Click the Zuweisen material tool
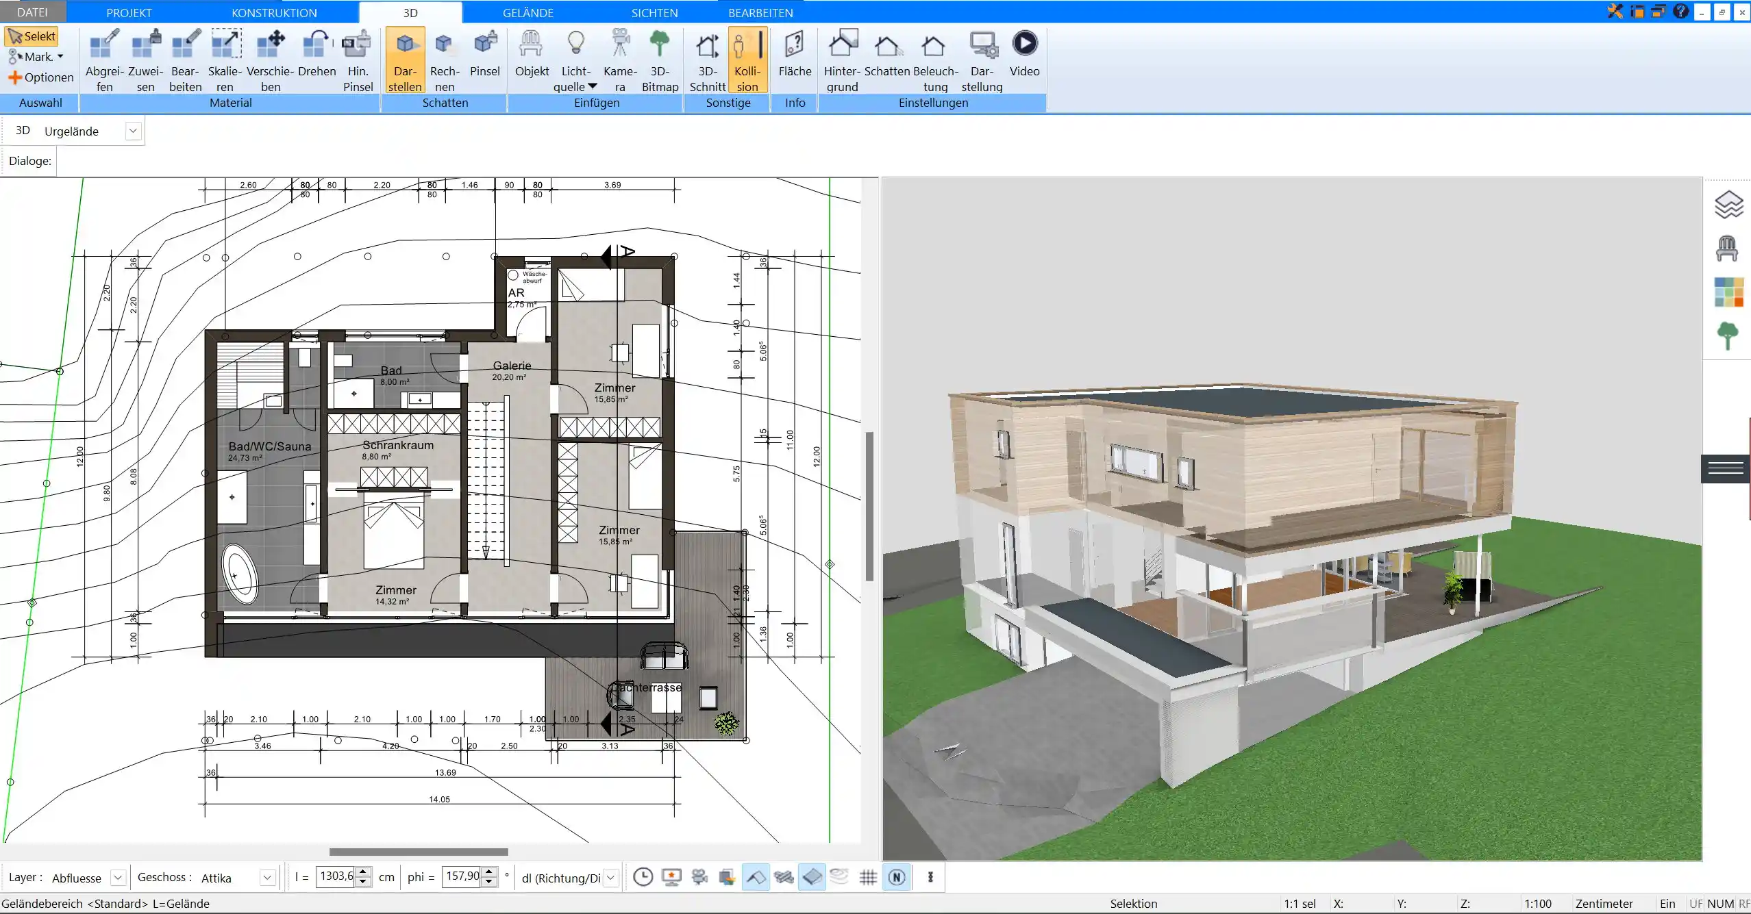The width and height of the screenshot is (1751, 914). (x=145, y=60)
